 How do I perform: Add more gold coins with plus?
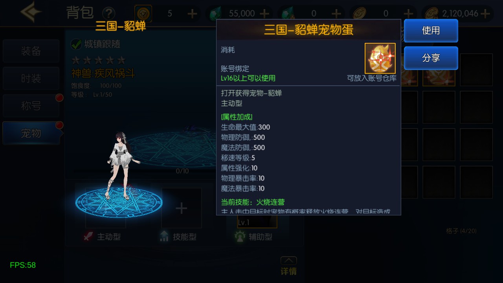coord(485,14)
